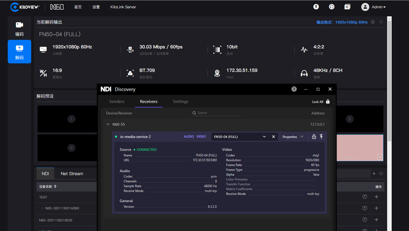409x231 pixels.
Task: Click the Host value 172.30.51.159
Action: [242, 70]
